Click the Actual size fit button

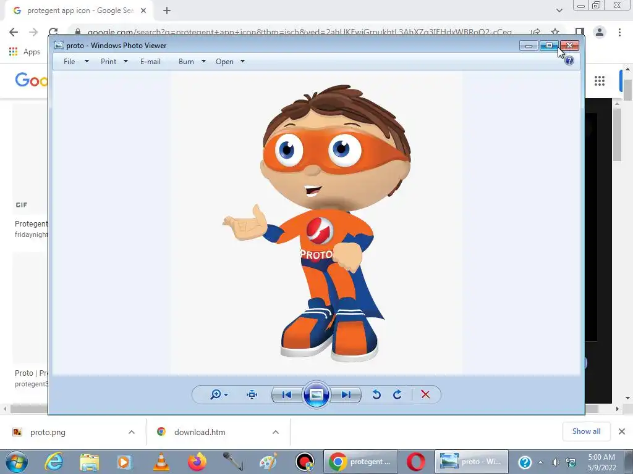tap(252, 394)
